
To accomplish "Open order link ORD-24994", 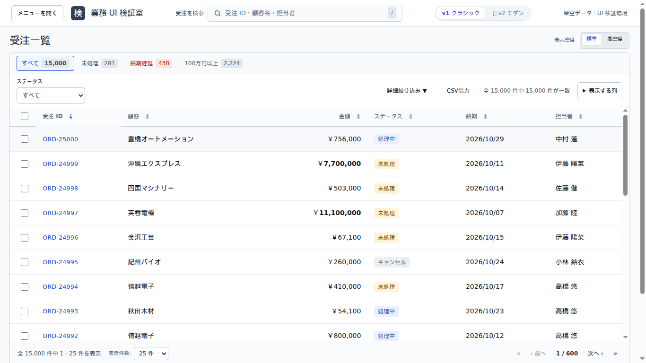I will (60, 286).
